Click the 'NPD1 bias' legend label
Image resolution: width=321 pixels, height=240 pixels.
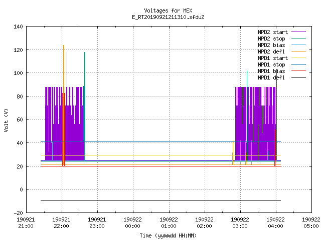point(271,71)
